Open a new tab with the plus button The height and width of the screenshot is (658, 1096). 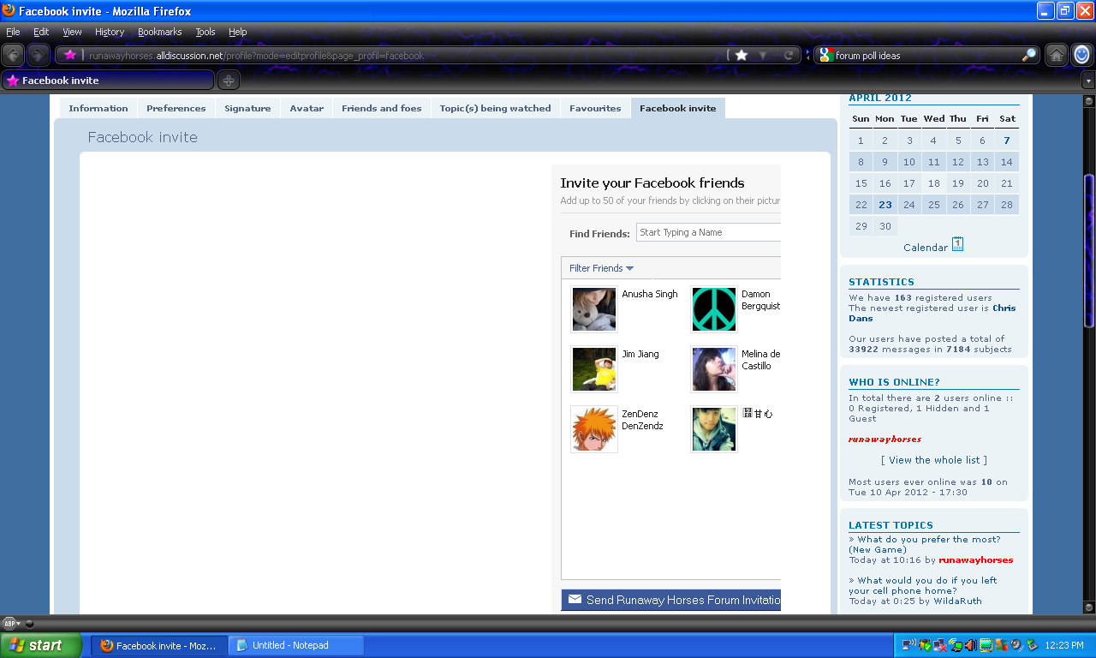[x=229, y=81]
